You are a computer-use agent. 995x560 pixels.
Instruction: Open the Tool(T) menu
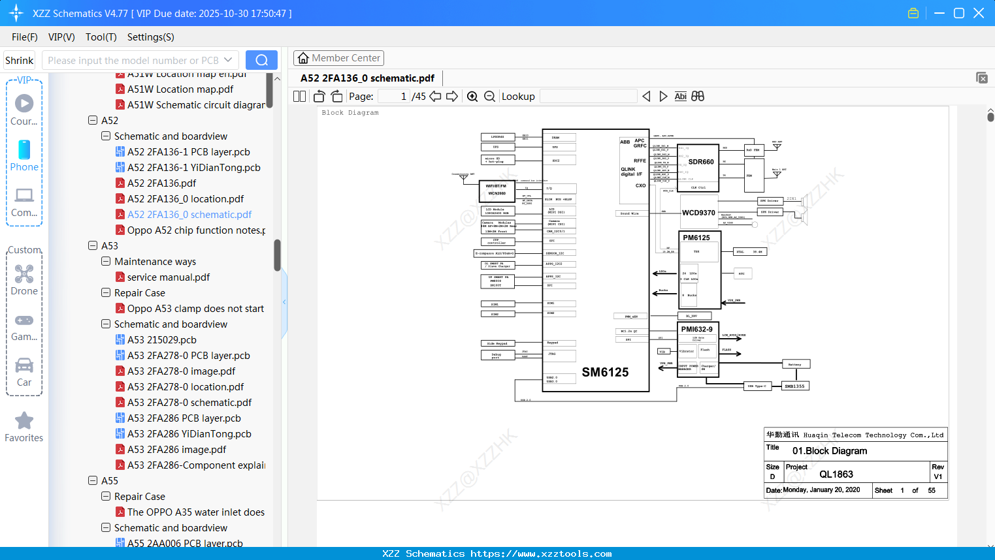pyautogui.click(x=101, y=37)
